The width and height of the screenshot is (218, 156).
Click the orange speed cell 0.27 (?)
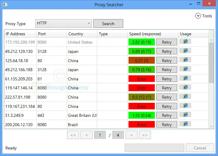(142, 60)
